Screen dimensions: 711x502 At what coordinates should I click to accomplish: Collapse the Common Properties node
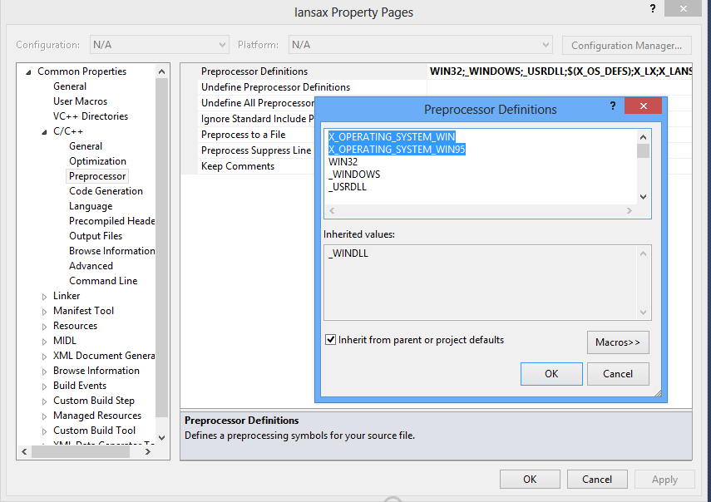click(29, 71)
